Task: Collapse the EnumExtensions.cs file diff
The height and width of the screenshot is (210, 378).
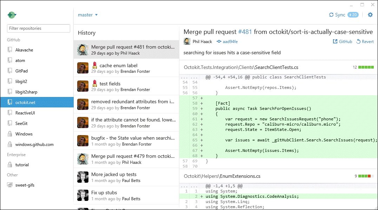Action: click(222, 176)
